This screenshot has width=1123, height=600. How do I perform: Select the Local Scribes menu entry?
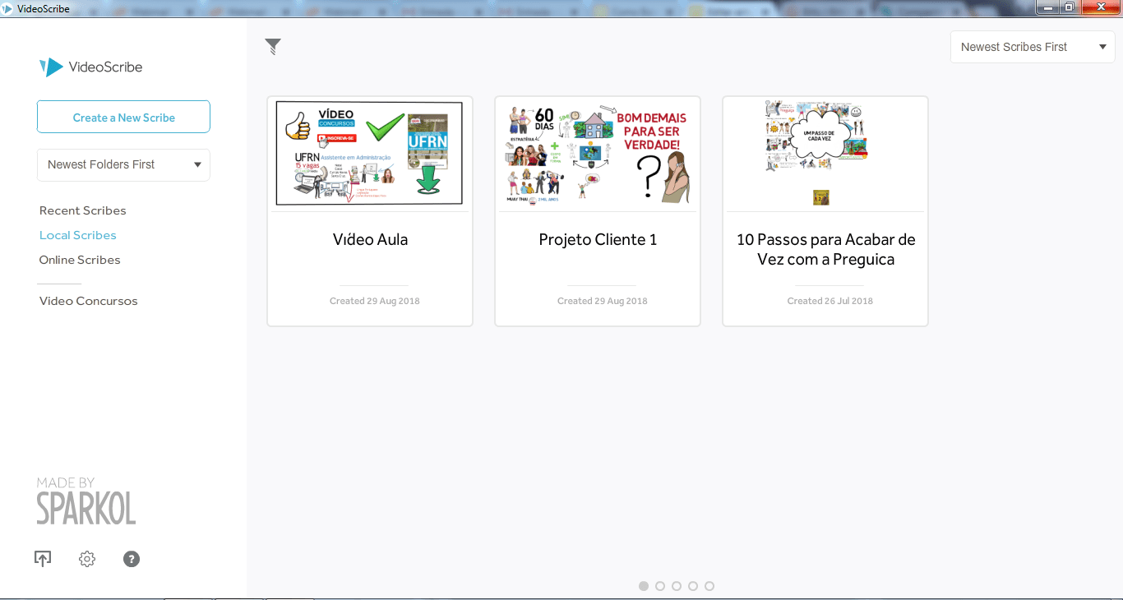click(77, 235)
